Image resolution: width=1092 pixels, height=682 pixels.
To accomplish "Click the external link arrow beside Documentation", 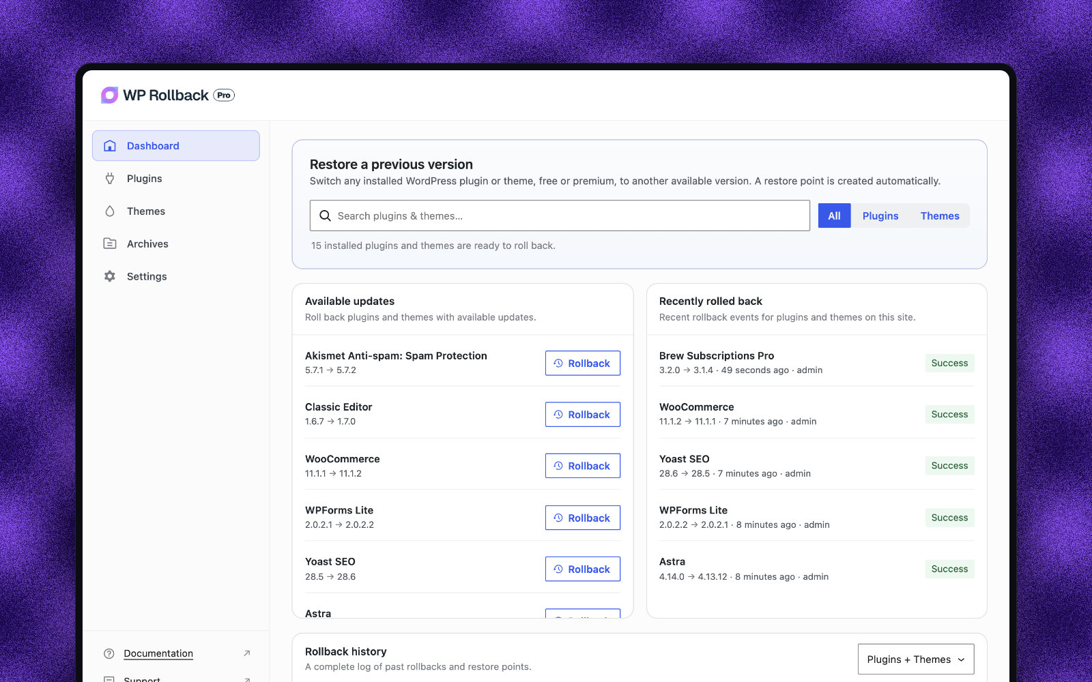I will coord(247,653).
